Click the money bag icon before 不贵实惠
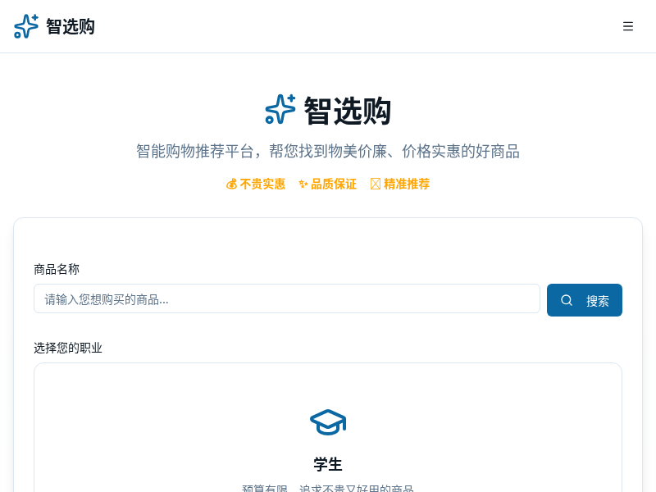This screenshot has width=656, height=492. 231,184
